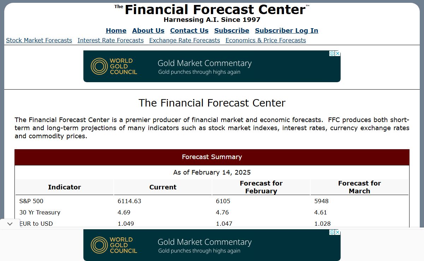424x261 pixels.
Task: Open the Home navigation link
Action: [116, 31]
